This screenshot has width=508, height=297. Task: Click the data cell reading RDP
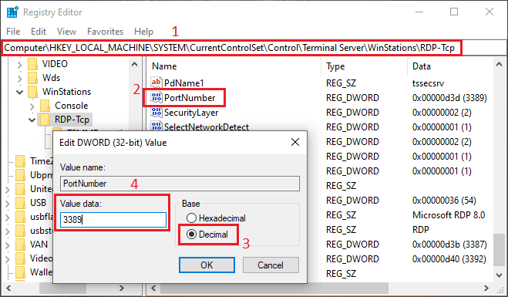pos(421,230)
